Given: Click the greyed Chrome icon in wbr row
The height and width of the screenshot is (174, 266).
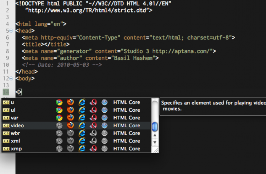Looking at the screenshot, I should point(59,133).
